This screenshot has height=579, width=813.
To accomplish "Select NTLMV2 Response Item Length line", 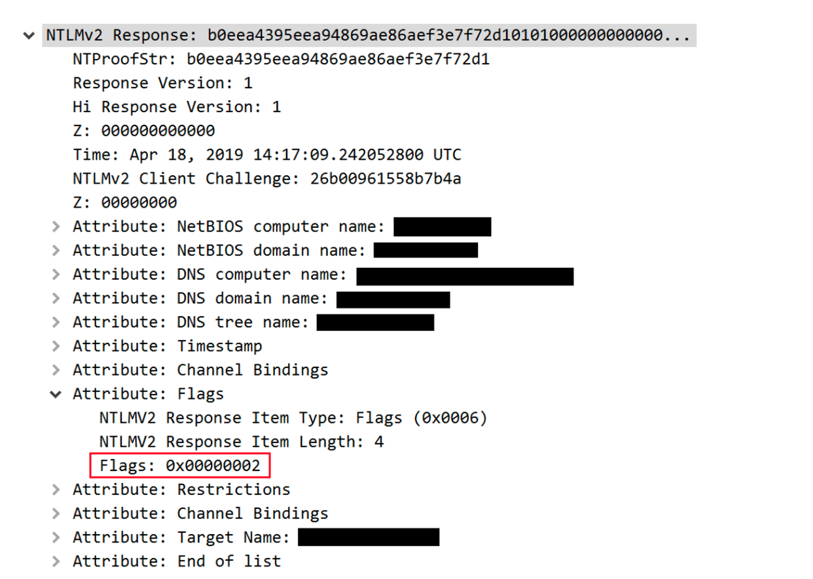I will click(x=241, y=442).
